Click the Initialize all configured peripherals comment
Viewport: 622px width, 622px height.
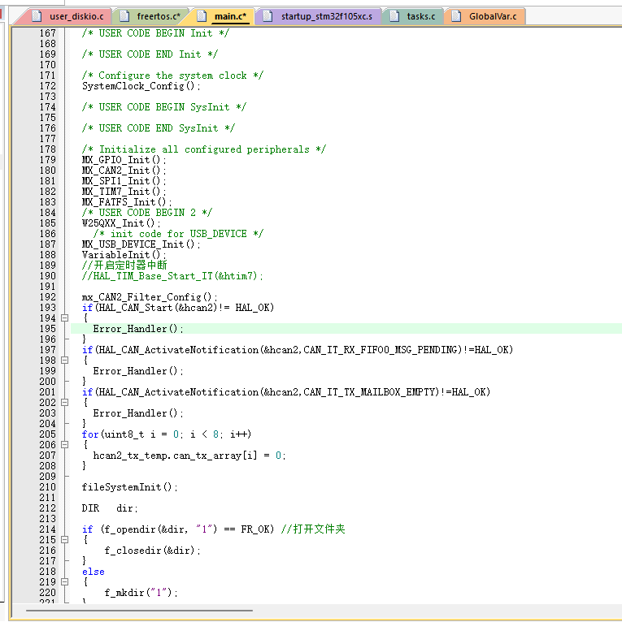tap(204, 149)
